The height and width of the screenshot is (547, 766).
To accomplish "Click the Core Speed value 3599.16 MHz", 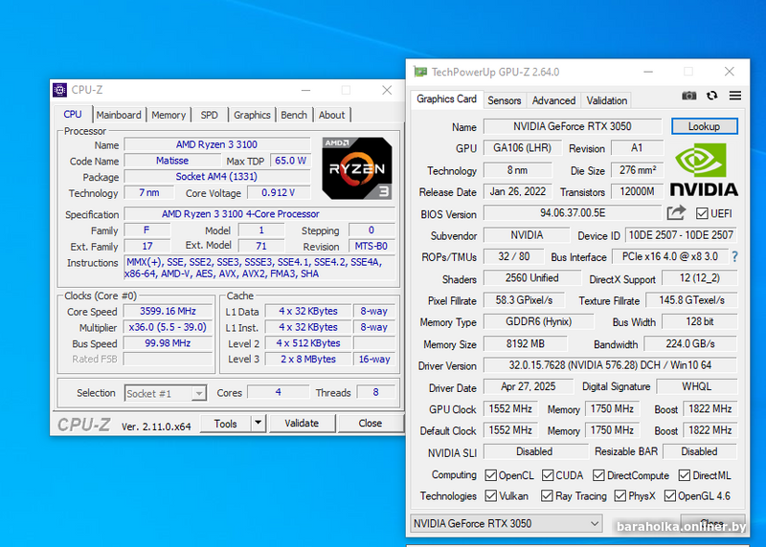I will [x=168, y=312].
